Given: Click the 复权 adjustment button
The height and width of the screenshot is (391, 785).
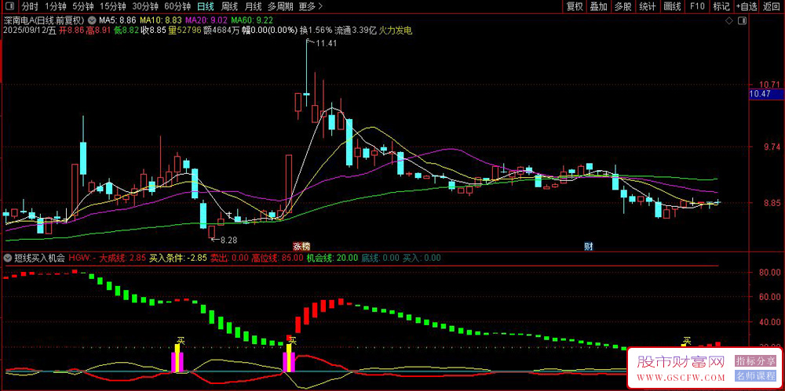Looking at the screenshot, I should coord(575,6).
